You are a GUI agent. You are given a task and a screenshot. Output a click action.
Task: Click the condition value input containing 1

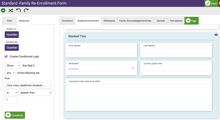[x=11, y=100]
